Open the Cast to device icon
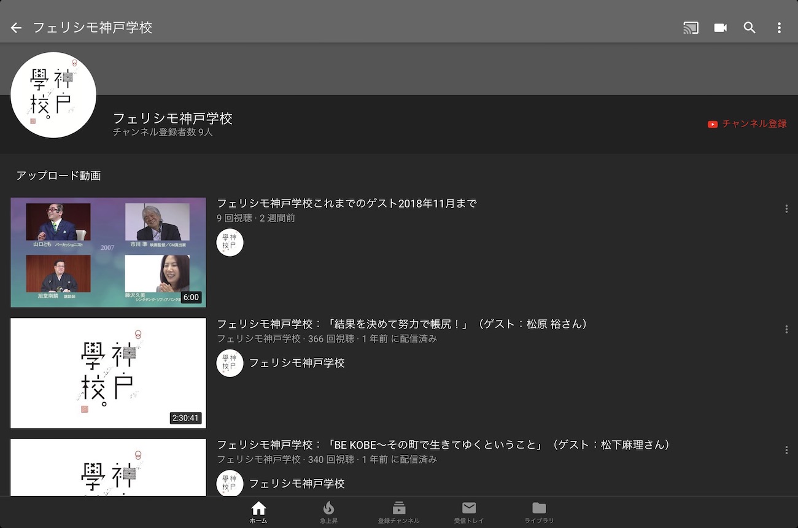Screen dimensions: 798x528 (691, 28)
